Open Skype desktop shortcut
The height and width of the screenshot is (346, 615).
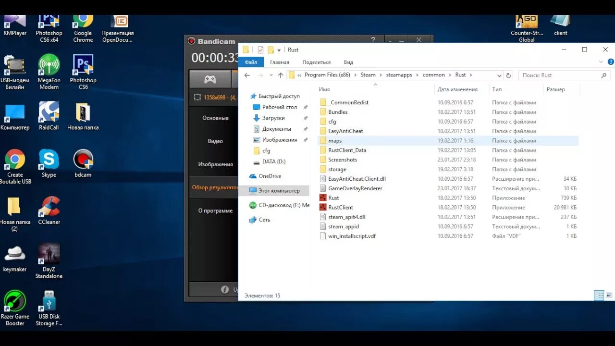[49, 164]
